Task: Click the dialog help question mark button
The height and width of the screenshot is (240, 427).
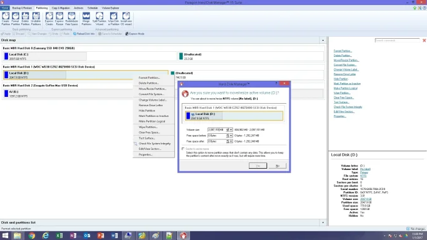Action: coord(276,83)
